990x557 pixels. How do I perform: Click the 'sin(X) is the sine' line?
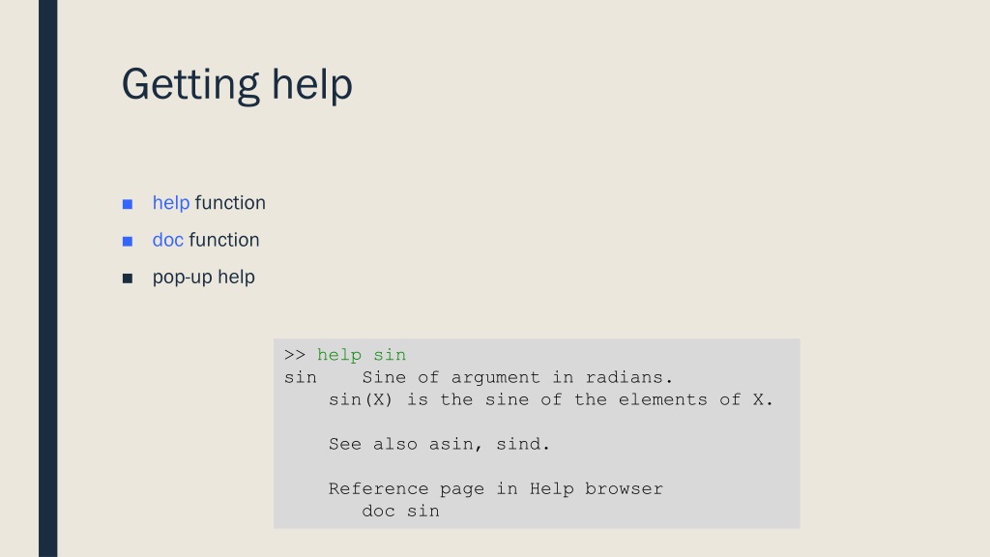550,399
